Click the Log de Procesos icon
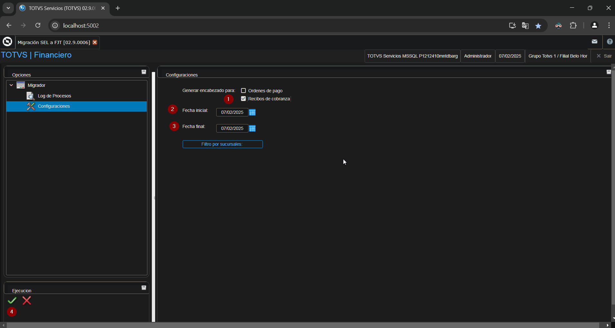615x328 pixels. 30,96
